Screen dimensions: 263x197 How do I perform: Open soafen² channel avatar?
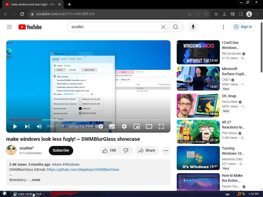[11, 150]
